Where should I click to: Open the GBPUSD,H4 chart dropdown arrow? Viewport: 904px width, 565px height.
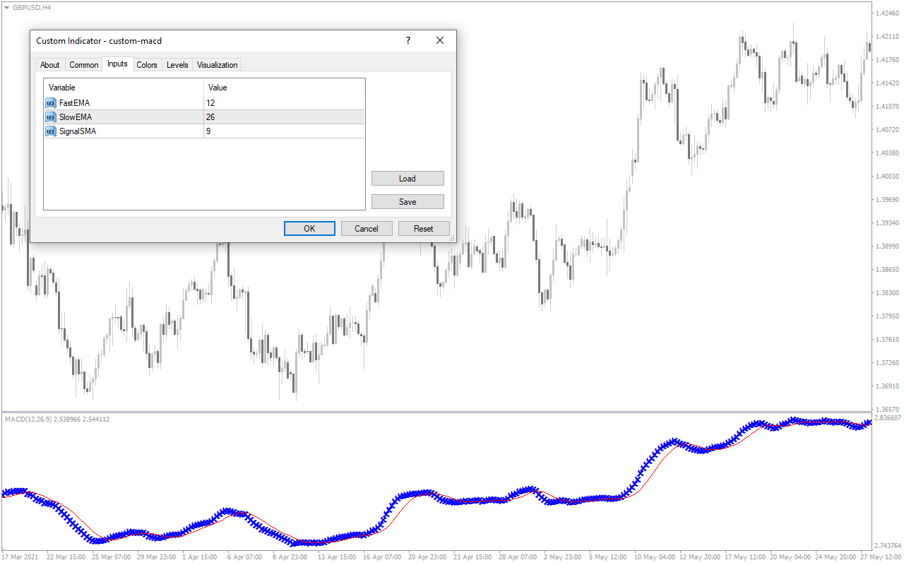pos(6,7)
